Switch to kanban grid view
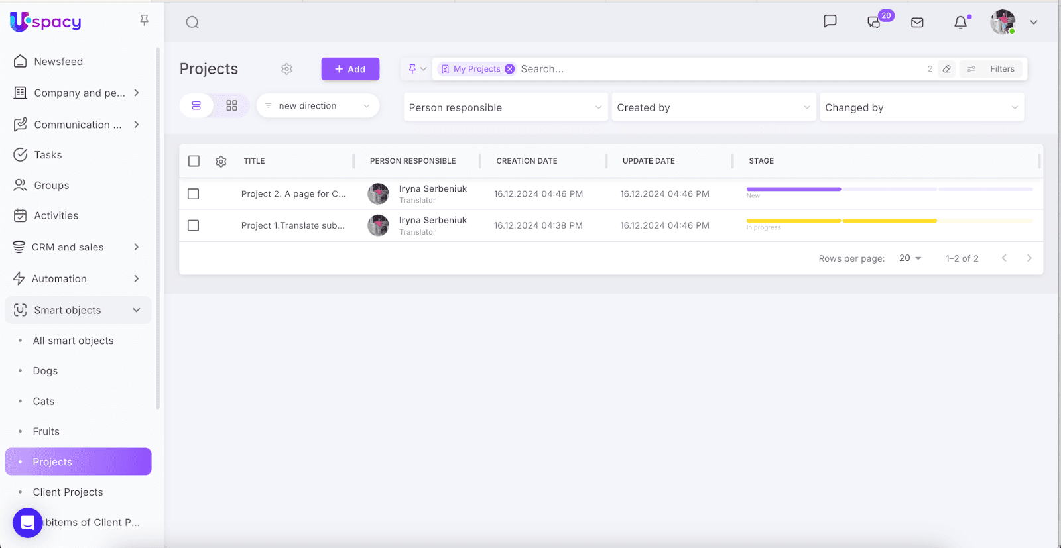The height and width of the screenshot is (548, 1061). (x=231, y=106)
